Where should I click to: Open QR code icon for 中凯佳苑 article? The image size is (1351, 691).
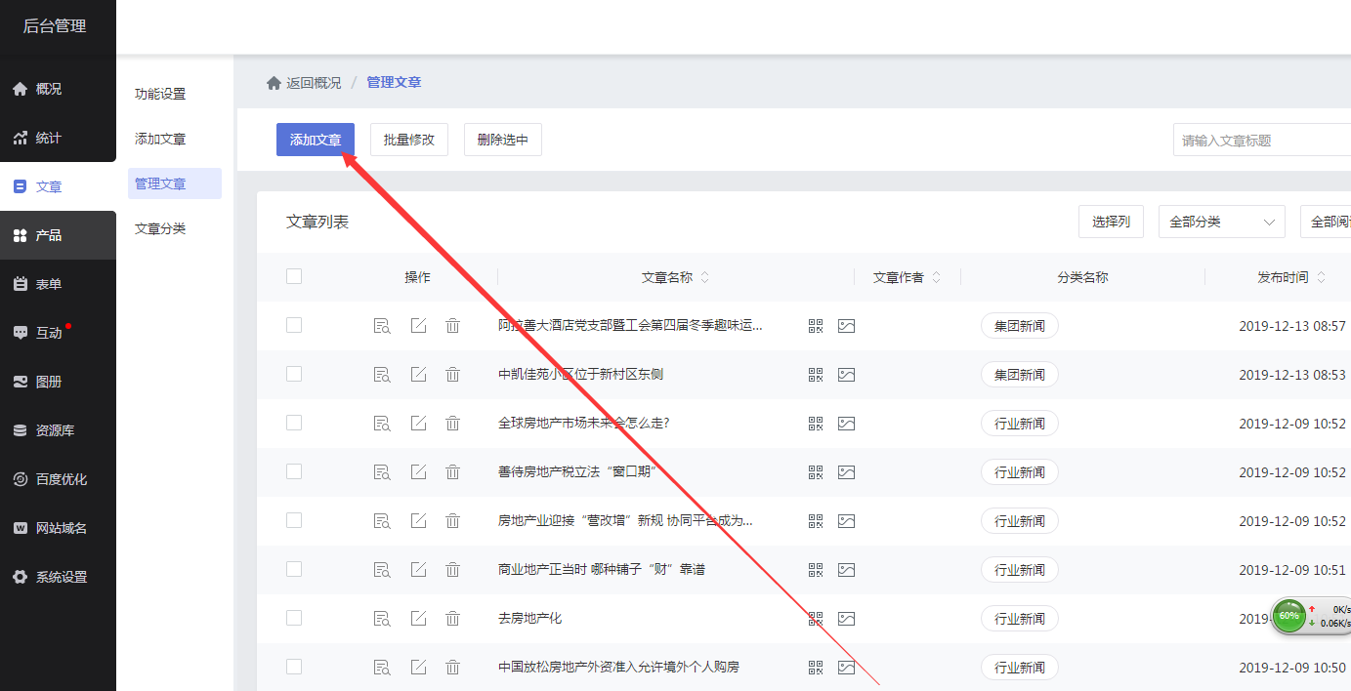click(x=816, y=375)
